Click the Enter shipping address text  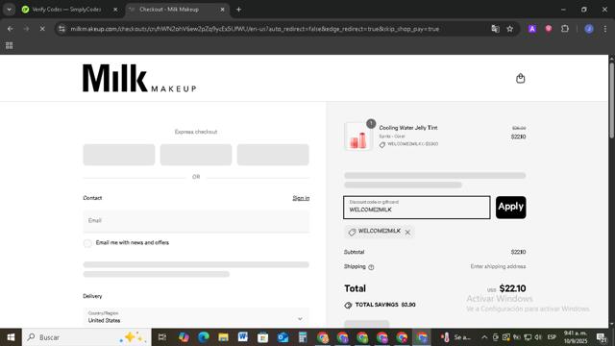click(x=498, y=267)
